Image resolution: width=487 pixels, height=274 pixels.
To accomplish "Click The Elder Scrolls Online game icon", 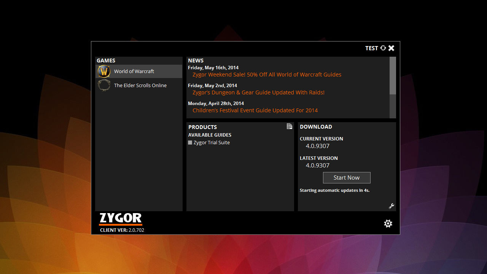I will [x=104, y=85].
